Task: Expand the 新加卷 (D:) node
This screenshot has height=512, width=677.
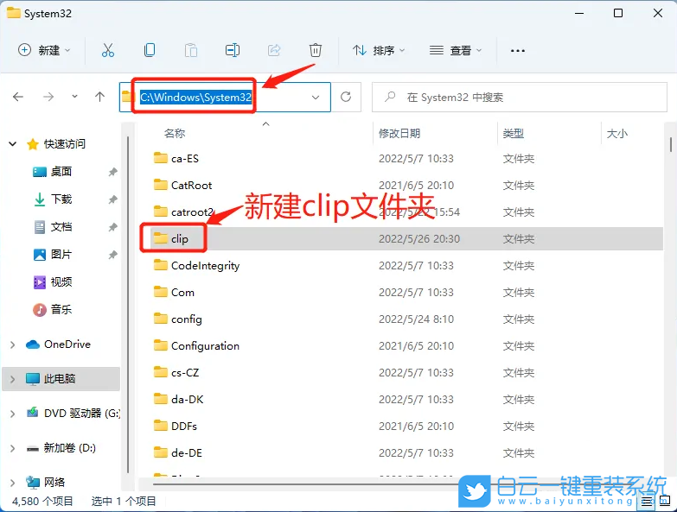Action: pos(12,448)
